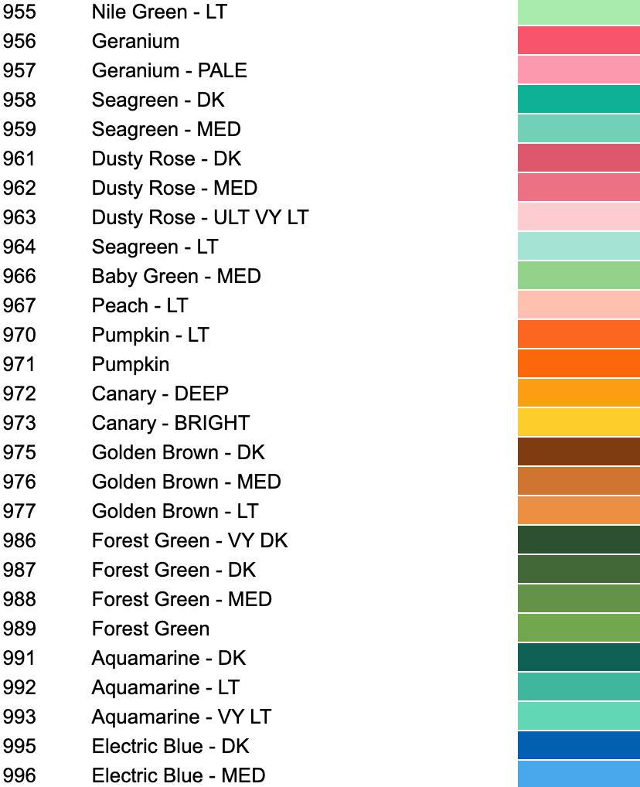
Task: Choose the Canary - BRIGHT yellow swatch
Action: 578,423
